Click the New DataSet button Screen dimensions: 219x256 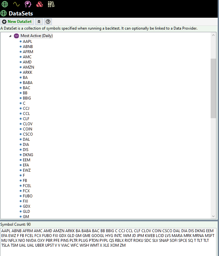pyautogui.click(x=17, y=22)
